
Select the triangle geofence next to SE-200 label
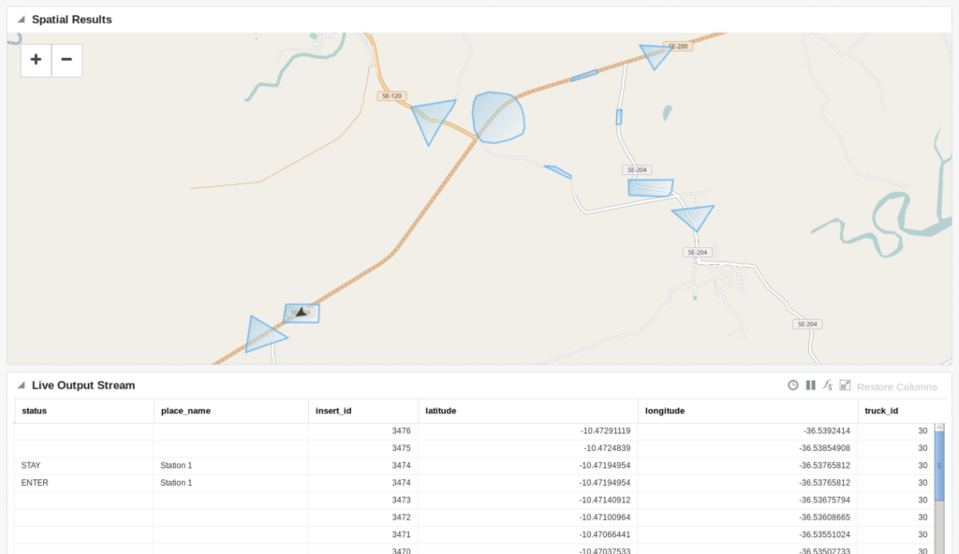pos(655,56)
